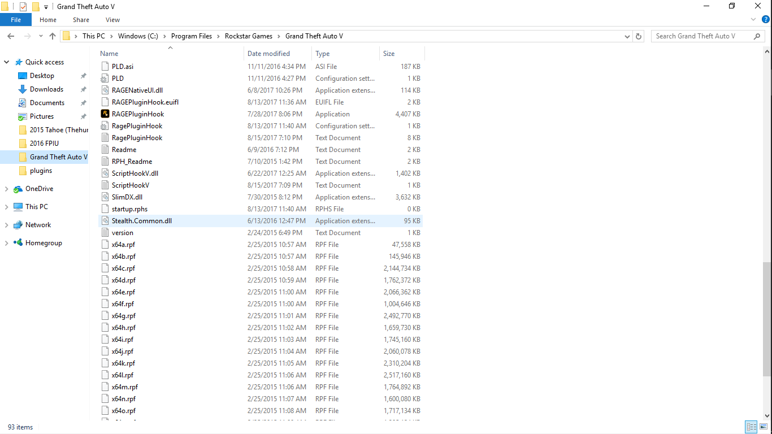Expand the Network tree node
Viewport: 772px width, 434px height.
7,225
